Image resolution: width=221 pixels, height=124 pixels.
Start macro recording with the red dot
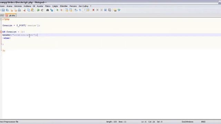click(93, 10)
